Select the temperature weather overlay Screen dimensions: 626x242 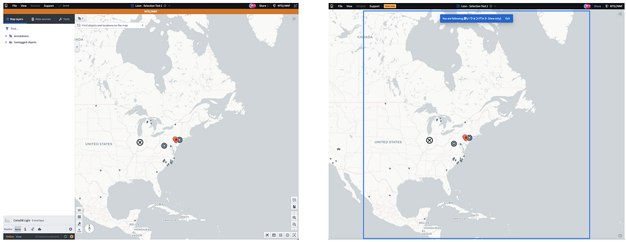click(24, 229)
